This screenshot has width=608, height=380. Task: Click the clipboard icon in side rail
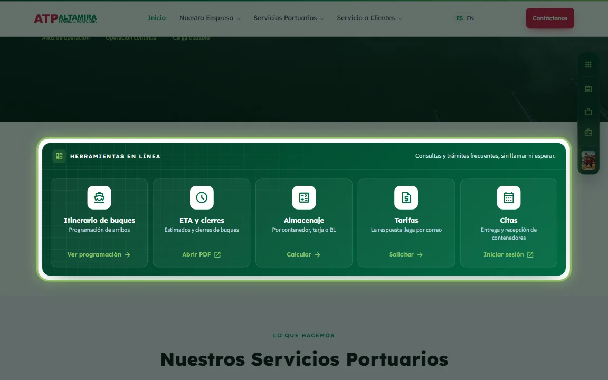(x=588, y=89)
